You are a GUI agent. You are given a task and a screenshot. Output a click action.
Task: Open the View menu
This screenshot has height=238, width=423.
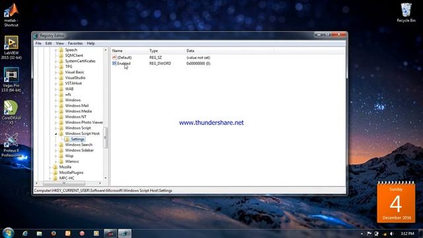(60, 43)
